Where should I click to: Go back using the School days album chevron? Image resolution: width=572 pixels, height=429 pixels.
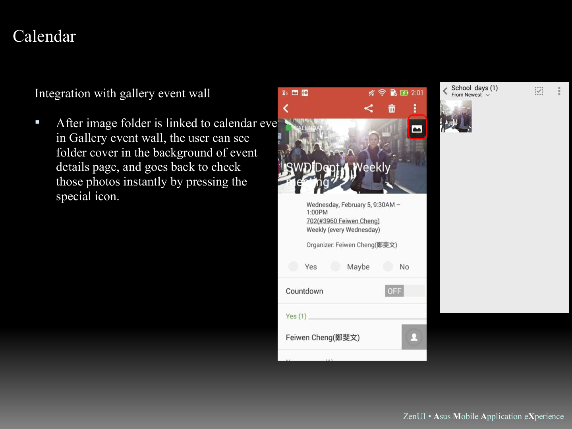445,91
